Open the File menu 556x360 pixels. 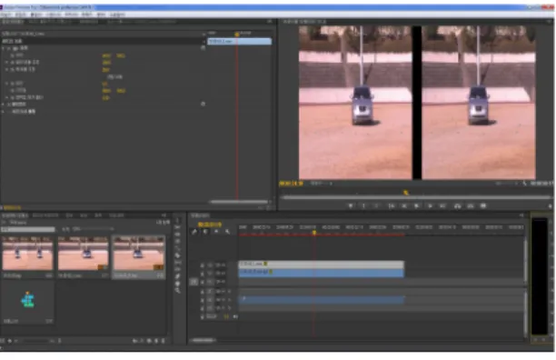pos(5,15)
